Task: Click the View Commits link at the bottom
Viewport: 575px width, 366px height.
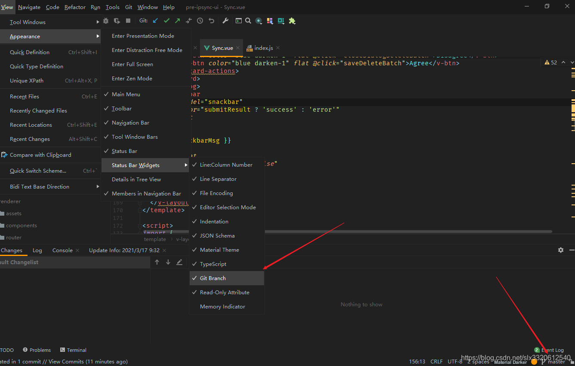Action: coord(67,362)
